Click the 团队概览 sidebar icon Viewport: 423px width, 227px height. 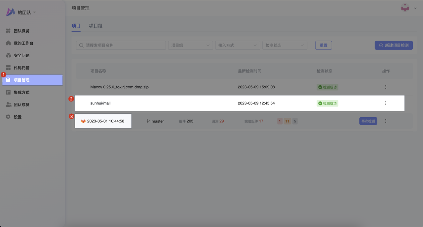8,31
